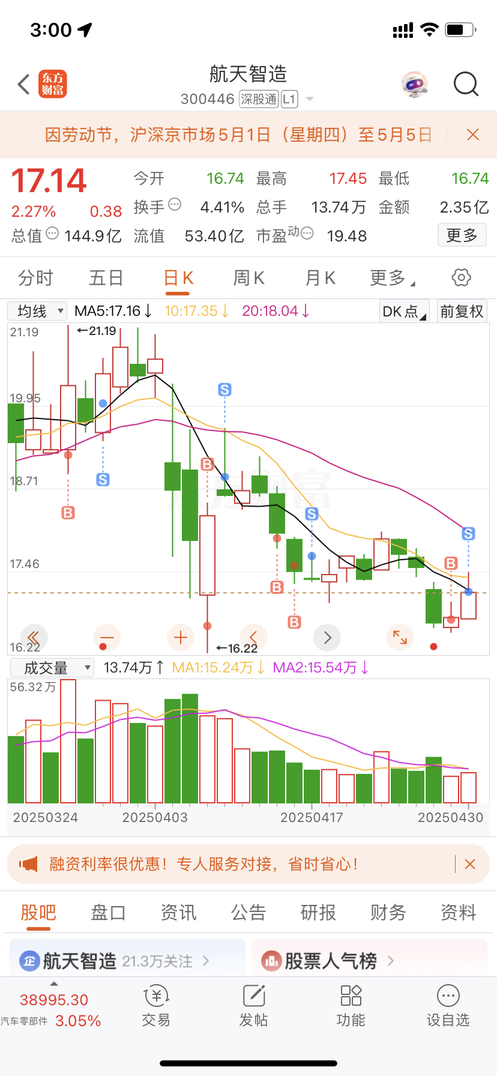Switch to 资讯 tab
The image size is (497, 1076).
point(178,913)
